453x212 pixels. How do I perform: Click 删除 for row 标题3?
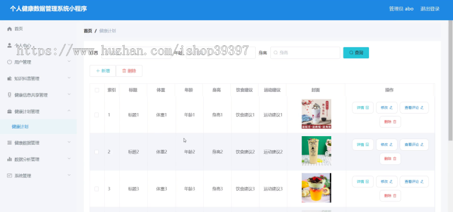click(x=390, y=196)
